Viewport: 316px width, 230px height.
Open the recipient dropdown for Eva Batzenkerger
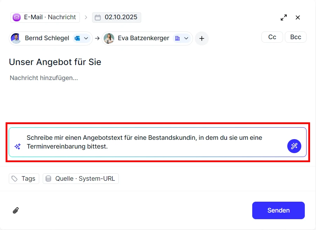[186, 38]
